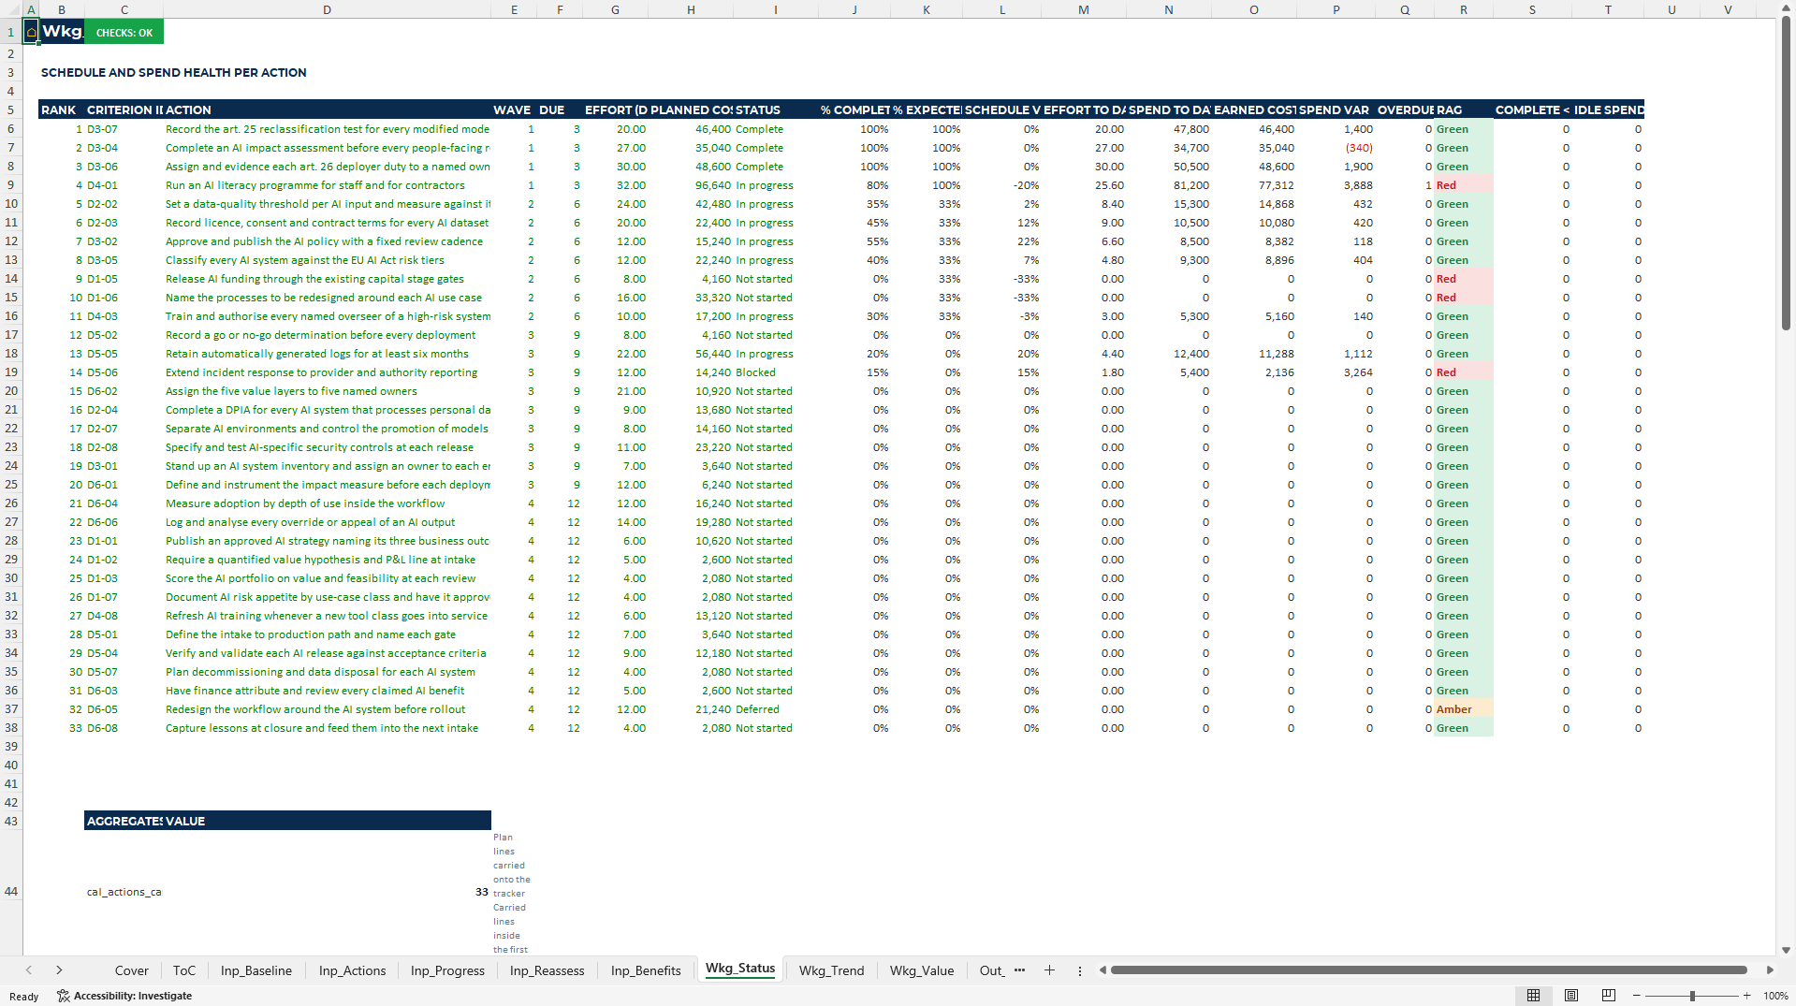This screenshot has height=1006, width=1796.
Task: Select the Red RAG cell for D4-01
Action: click(1463, 185)
